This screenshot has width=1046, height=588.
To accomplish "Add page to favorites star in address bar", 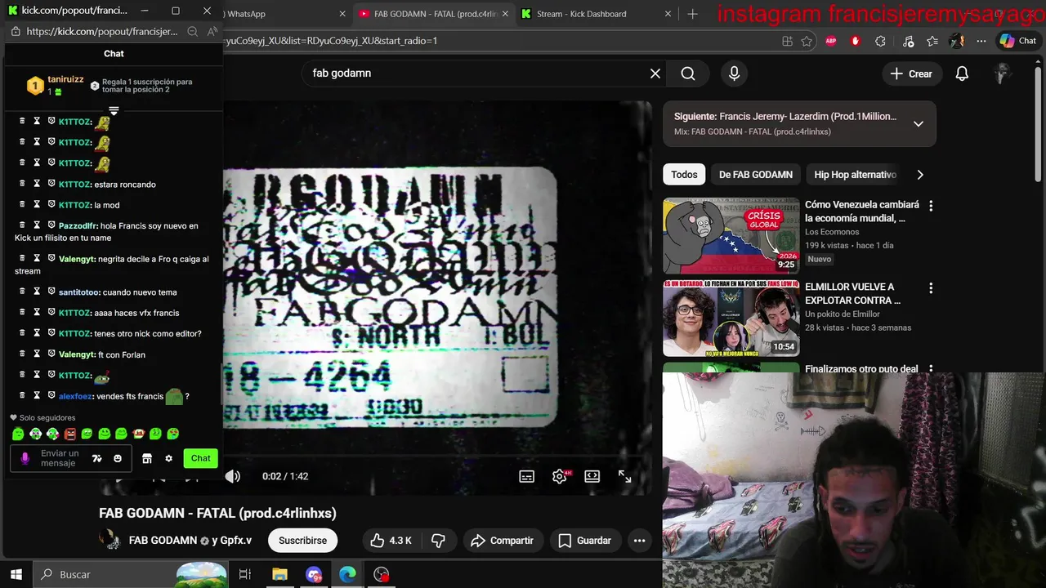I will click(x=807, y=41).
